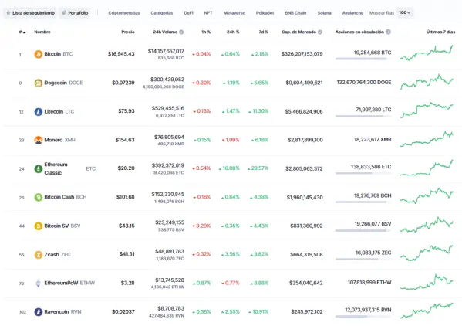Viewport: 462px width, 326px height.
Task: Click the Monero coin logo
Action: point(39,140)
